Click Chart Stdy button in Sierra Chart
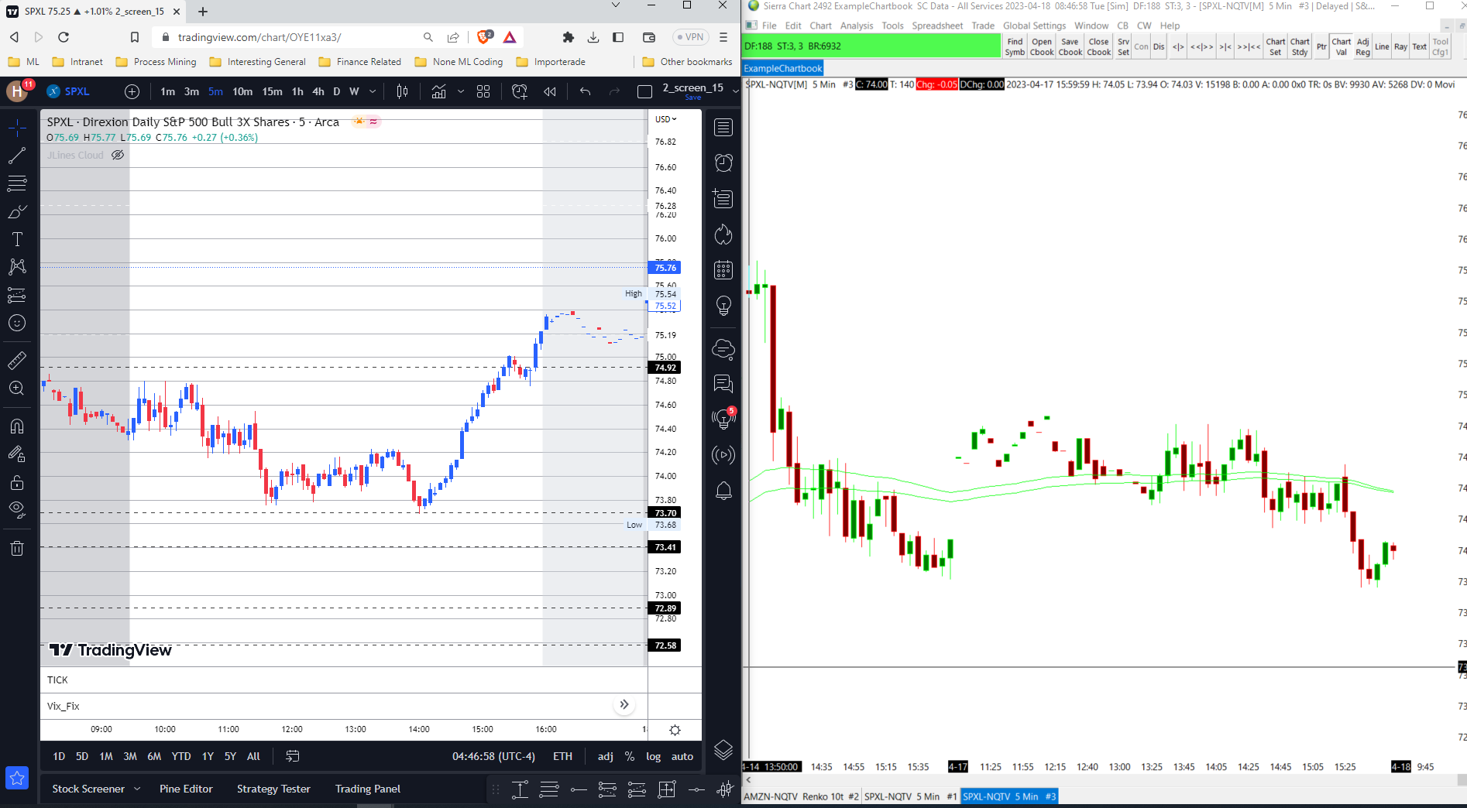The height and width of the screenshot is (808, 1467). (x=1300, y=47)
